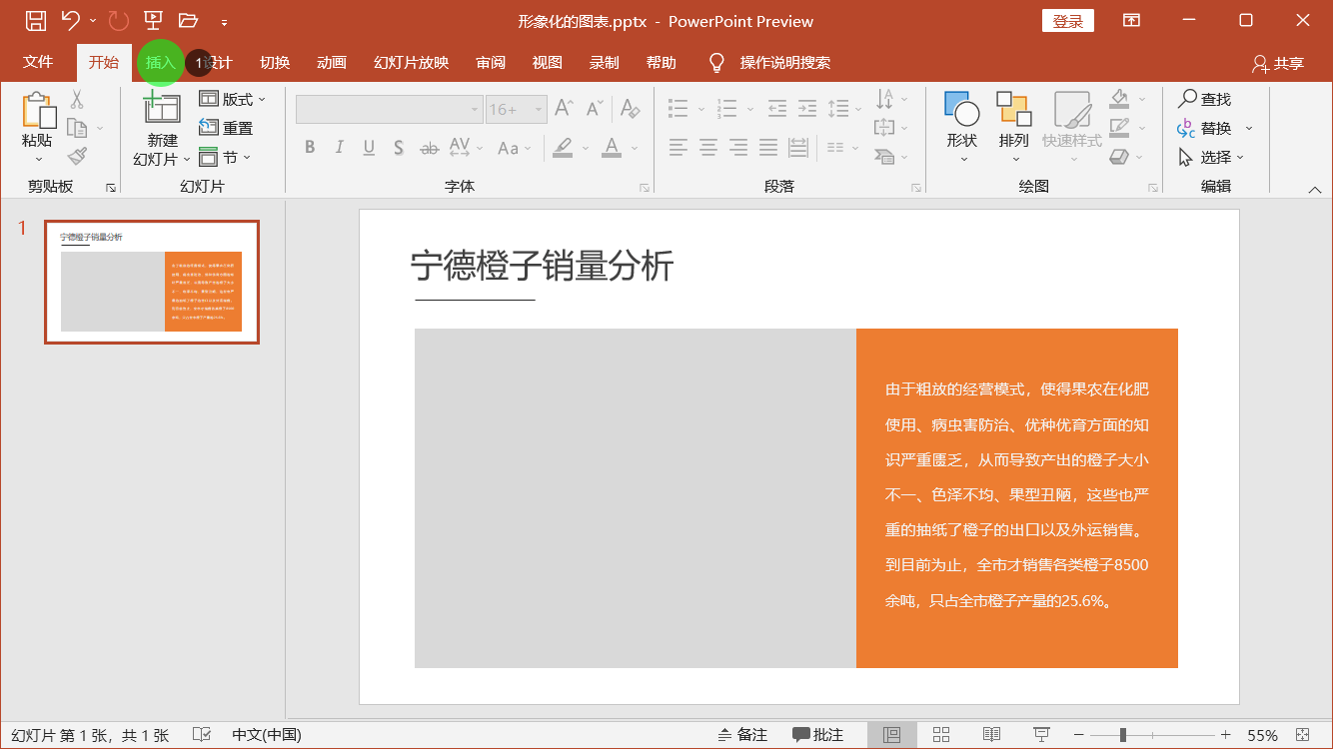This screenshot has height=749, width=1333.
Task: Switch to the Slide Show (幻灯片放映) tab
Action: tap(412, 62)
